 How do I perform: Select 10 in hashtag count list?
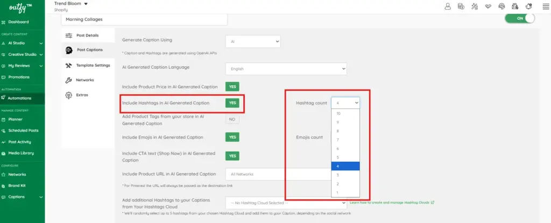tap(345, 113)
